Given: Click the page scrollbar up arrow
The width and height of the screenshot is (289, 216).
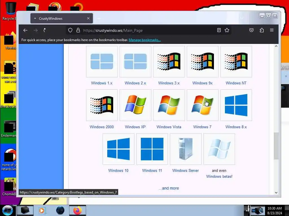Looking at the screenshot, I should pos(276,46).
